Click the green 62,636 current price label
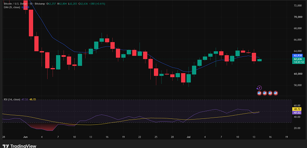The image size is (307, 148). coord(298,59)
